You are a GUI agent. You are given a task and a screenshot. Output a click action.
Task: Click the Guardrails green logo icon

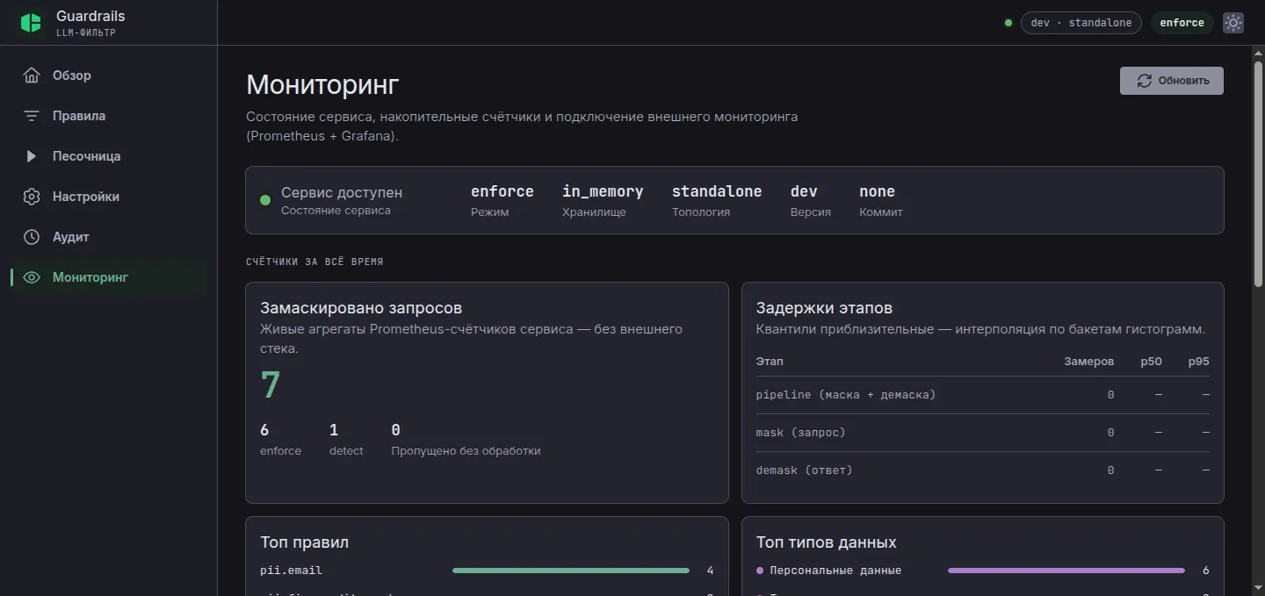(31, 23)
